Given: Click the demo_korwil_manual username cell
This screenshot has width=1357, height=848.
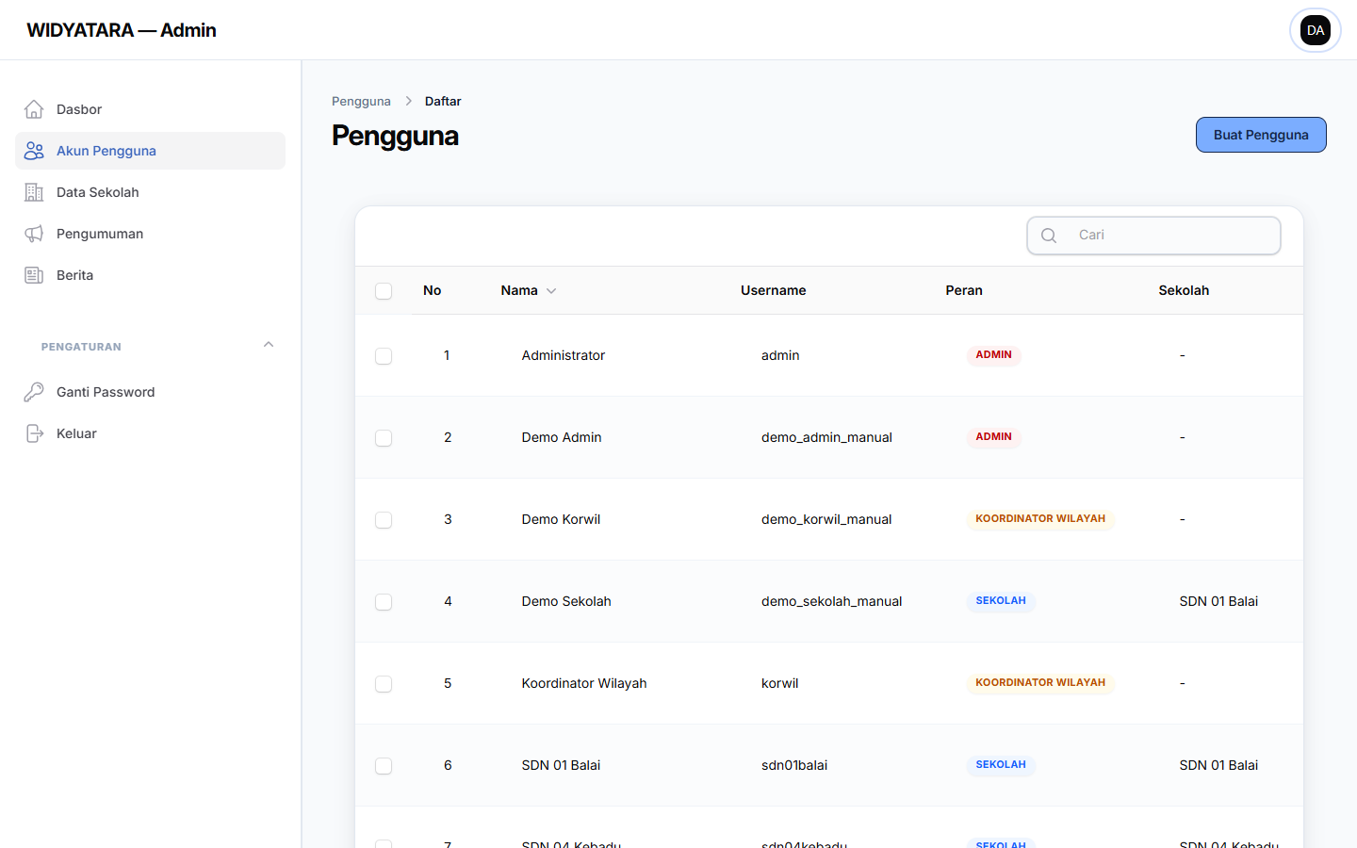Looking at the screenshot, I should (826, 519).
